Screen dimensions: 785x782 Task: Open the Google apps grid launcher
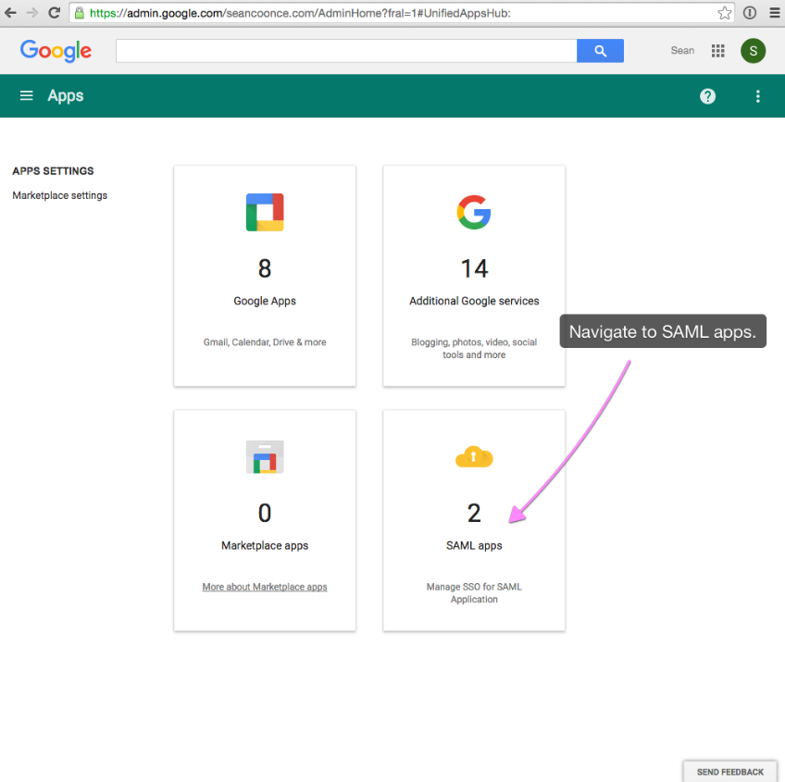[x=718, y=51]
